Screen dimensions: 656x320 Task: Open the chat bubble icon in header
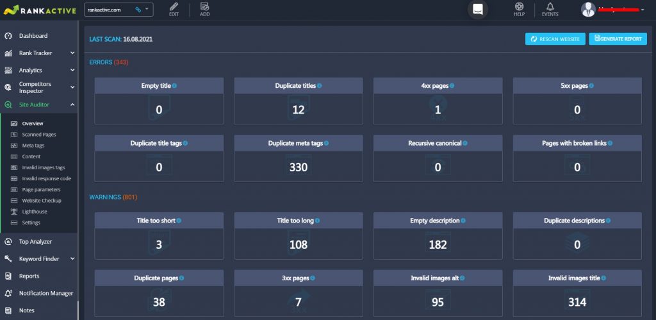pyautogui.click(x=478, y=10)
